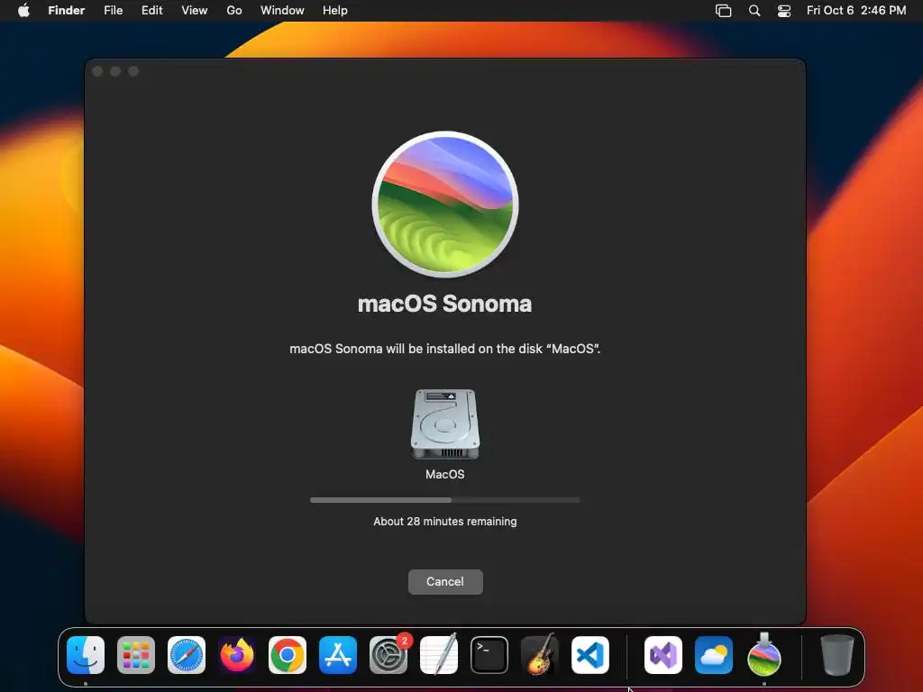Launch Google Chrome from the Dock

click(x=288, y=655)
